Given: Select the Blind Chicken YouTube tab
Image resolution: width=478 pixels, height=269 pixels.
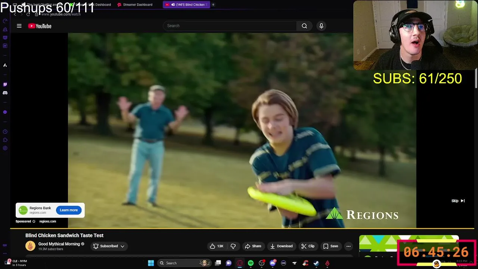Looking at the screenshot, I should (x=186, y=4).
